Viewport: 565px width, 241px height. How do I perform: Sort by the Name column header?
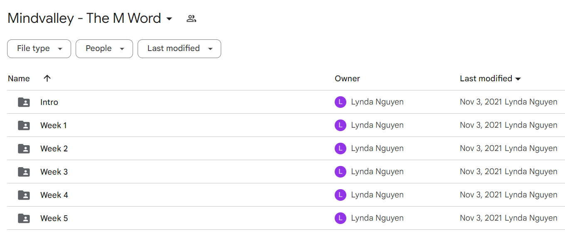click(x=19, y=78)
